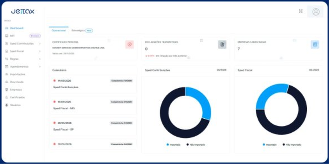Image resolution: width=329 pixels, height=164 pixels.
Task: Switch to the Operacional tab
Action: (59, 31)
